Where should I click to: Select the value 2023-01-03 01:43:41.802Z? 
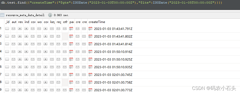point(113,37)
